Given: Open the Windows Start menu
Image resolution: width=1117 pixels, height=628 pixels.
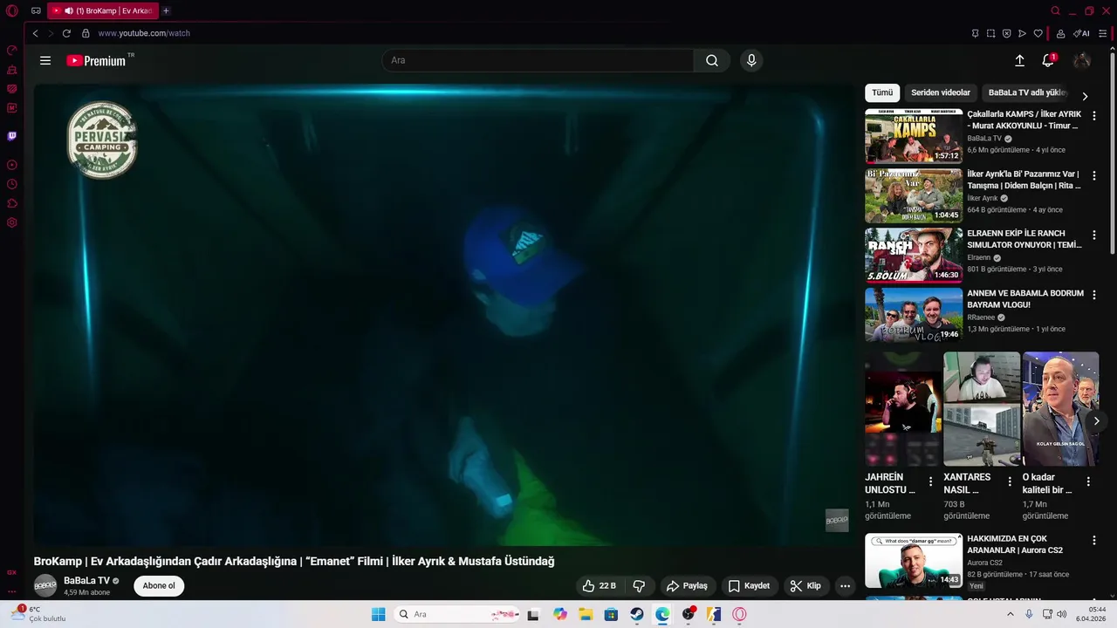Looking at the screenshot, I should (378, 614).
